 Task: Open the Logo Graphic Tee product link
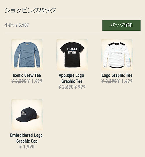[x=117, y=75]
